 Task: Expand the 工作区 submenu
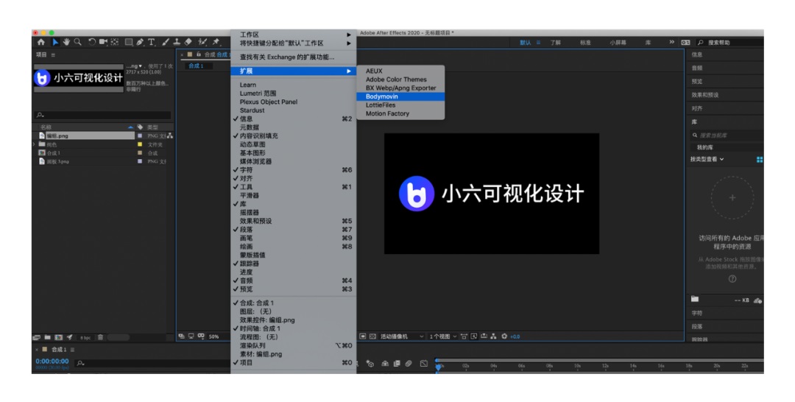(x=294, y=35)
